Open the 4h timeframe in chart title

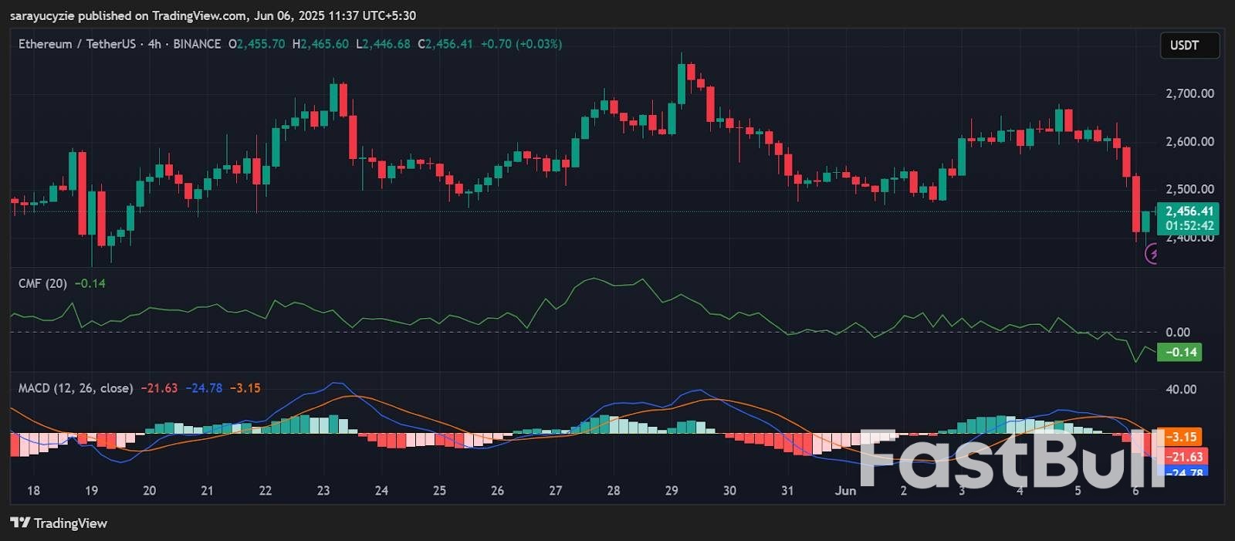click(x=154, y=44)
